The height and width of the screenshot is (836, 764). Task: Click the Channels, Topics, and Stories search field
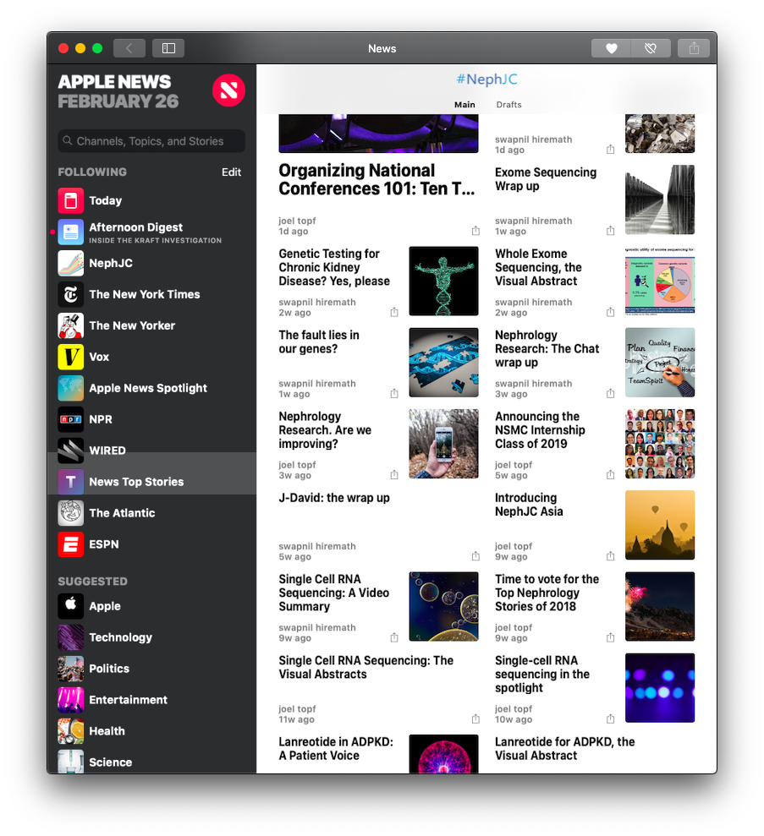coord(151,141)
